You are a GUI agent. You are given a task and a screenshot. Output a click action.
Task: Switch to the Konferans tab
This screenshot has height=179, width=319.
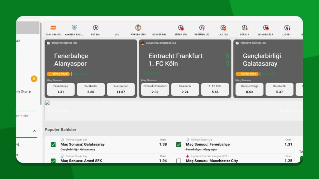pos(159,34)
